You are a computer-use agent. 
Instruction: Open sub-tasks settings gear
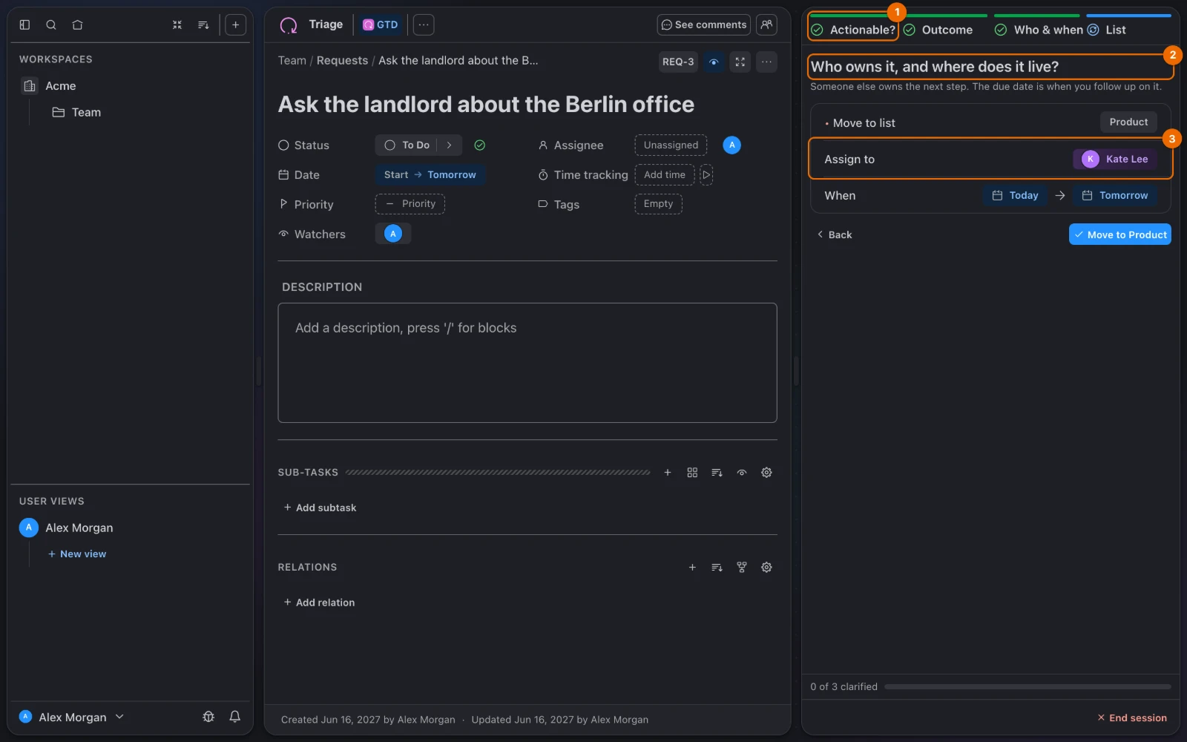pyautogui.click(x=766, y=473)
